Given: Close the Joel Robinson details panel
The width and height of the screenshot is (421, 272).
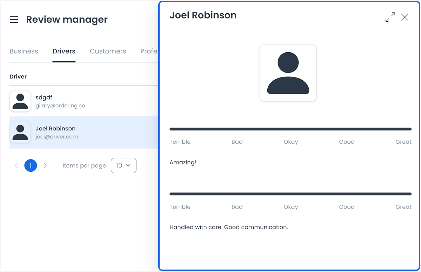Looking at the screenshot, I should tap(405, 17).
